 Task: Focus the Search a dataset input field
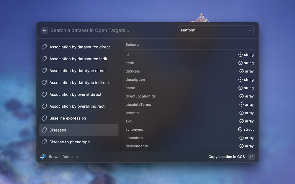click(112, 30)
